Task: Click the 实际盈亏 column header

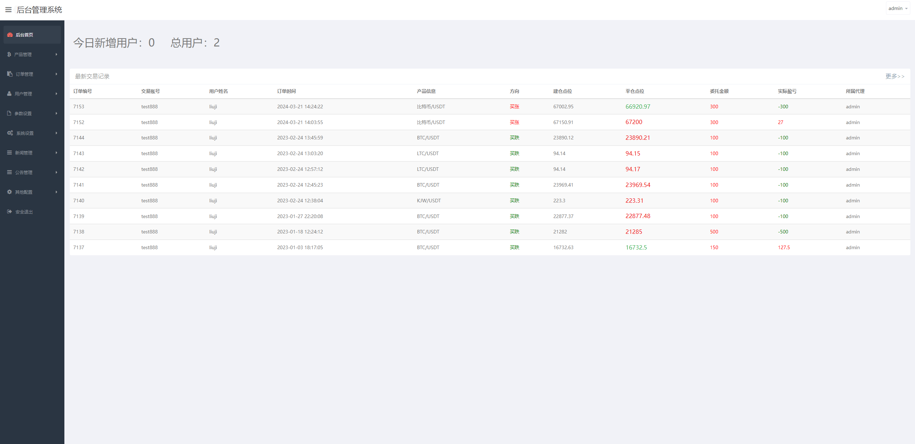Action: tap(787, 91)
